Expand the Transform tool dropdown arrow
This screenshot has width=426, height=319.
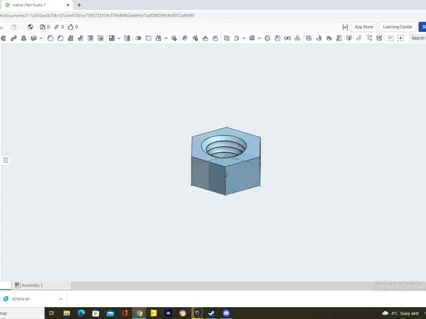point(166,39)
